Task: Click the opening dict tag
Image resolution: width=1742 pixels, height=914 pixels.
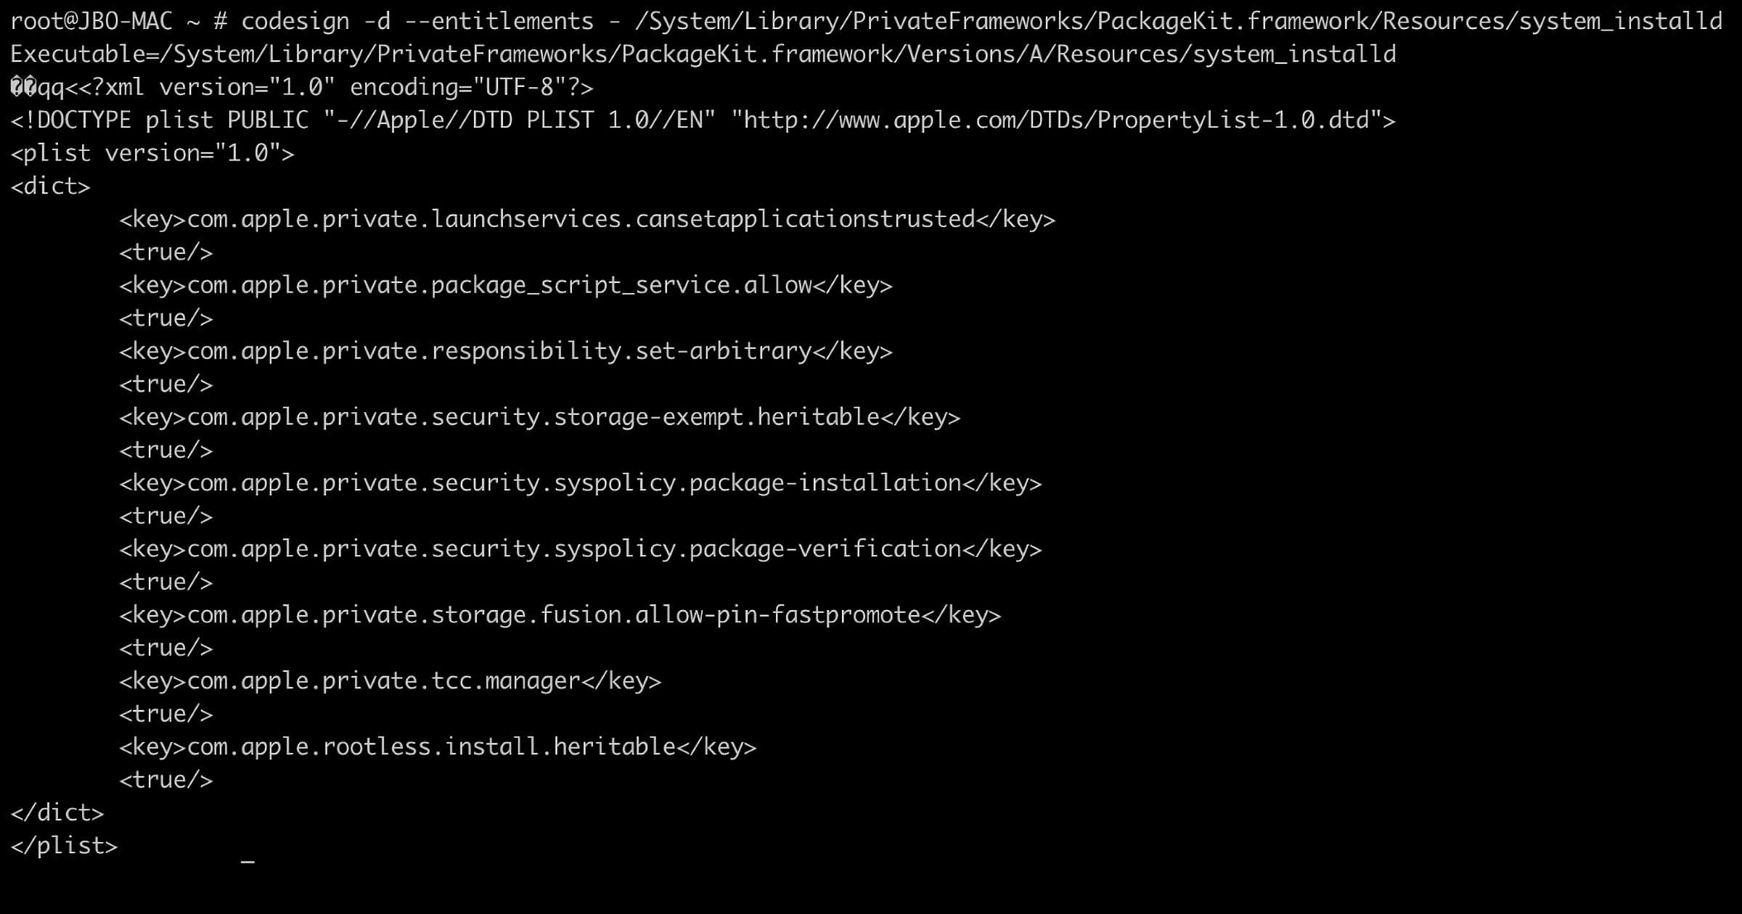Action: 50,186
